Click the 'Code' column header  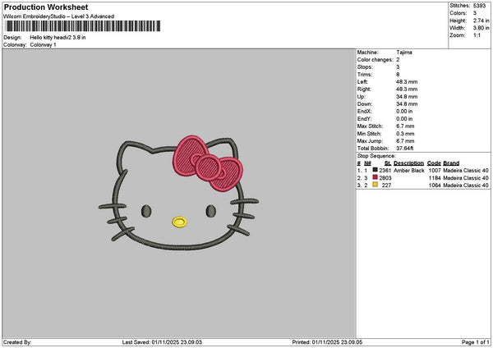click(434, 163)
